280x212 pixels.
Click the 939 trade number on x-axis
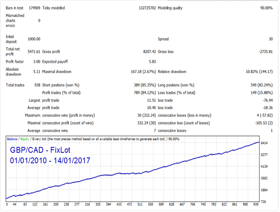tap(256, 204)
